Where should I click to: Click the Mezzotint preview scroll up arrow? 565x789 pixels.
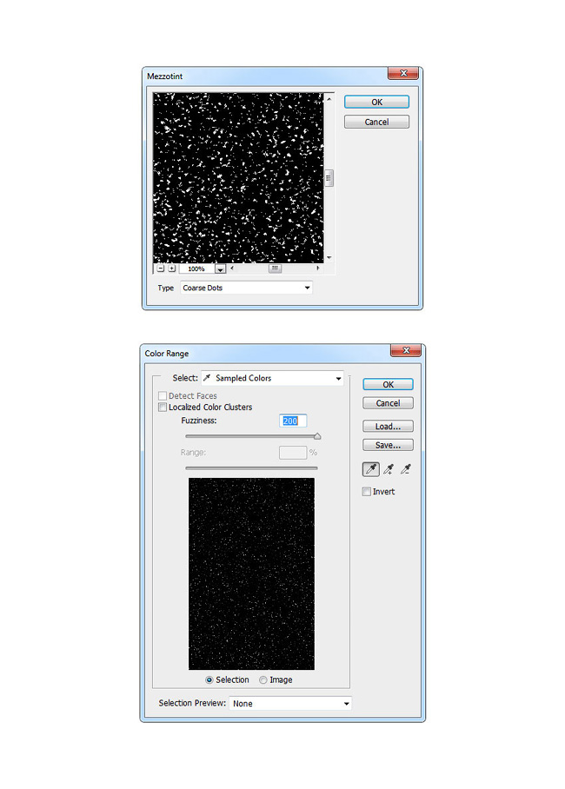[329, 99]
